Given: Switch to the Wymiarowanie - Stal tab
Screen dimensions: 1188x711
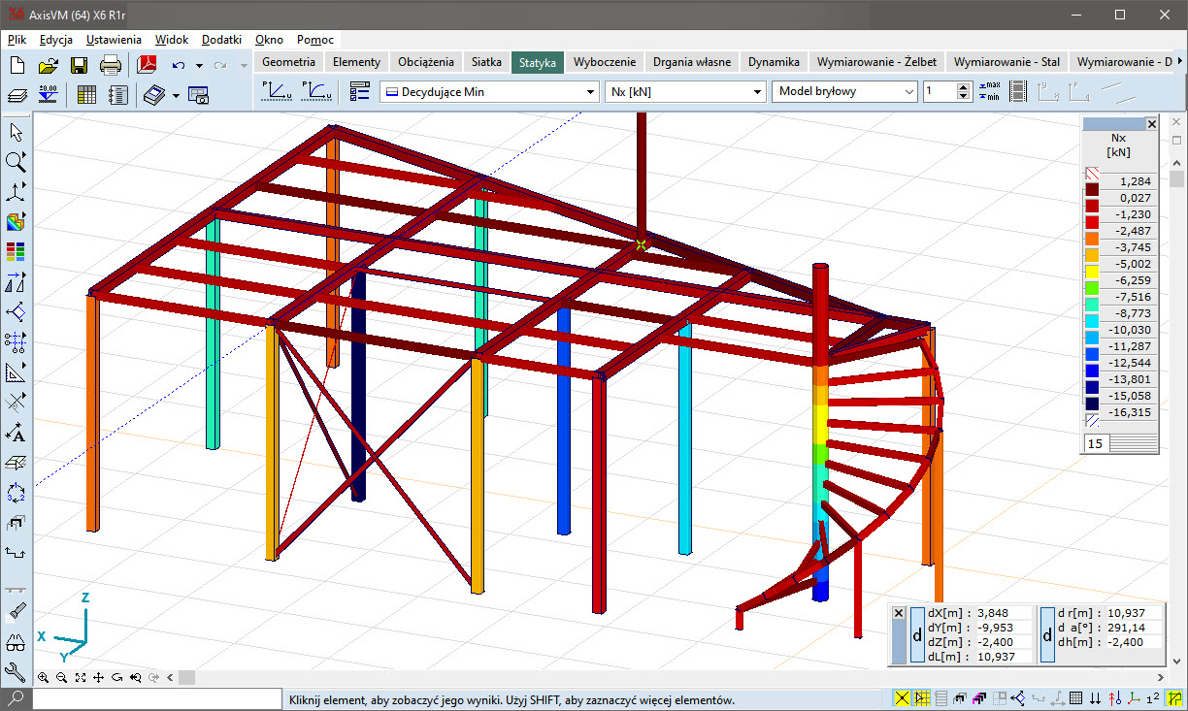Looking at the screenshot, I should pyautogui.click(x=1006, y=61).
